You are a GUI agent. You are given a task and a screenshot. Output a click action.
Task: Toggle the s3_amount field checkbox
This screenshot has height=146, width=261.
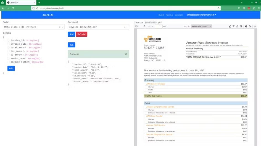point(9,55)
